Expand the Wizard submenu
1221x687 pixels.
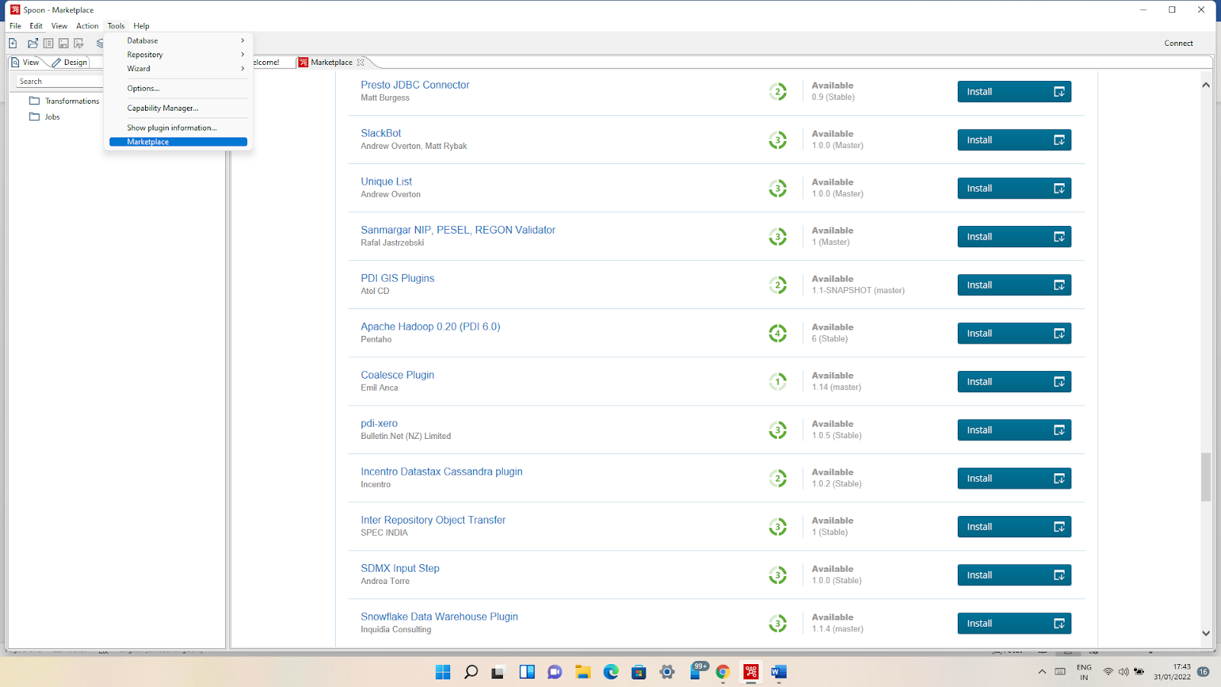coord(179,69)
